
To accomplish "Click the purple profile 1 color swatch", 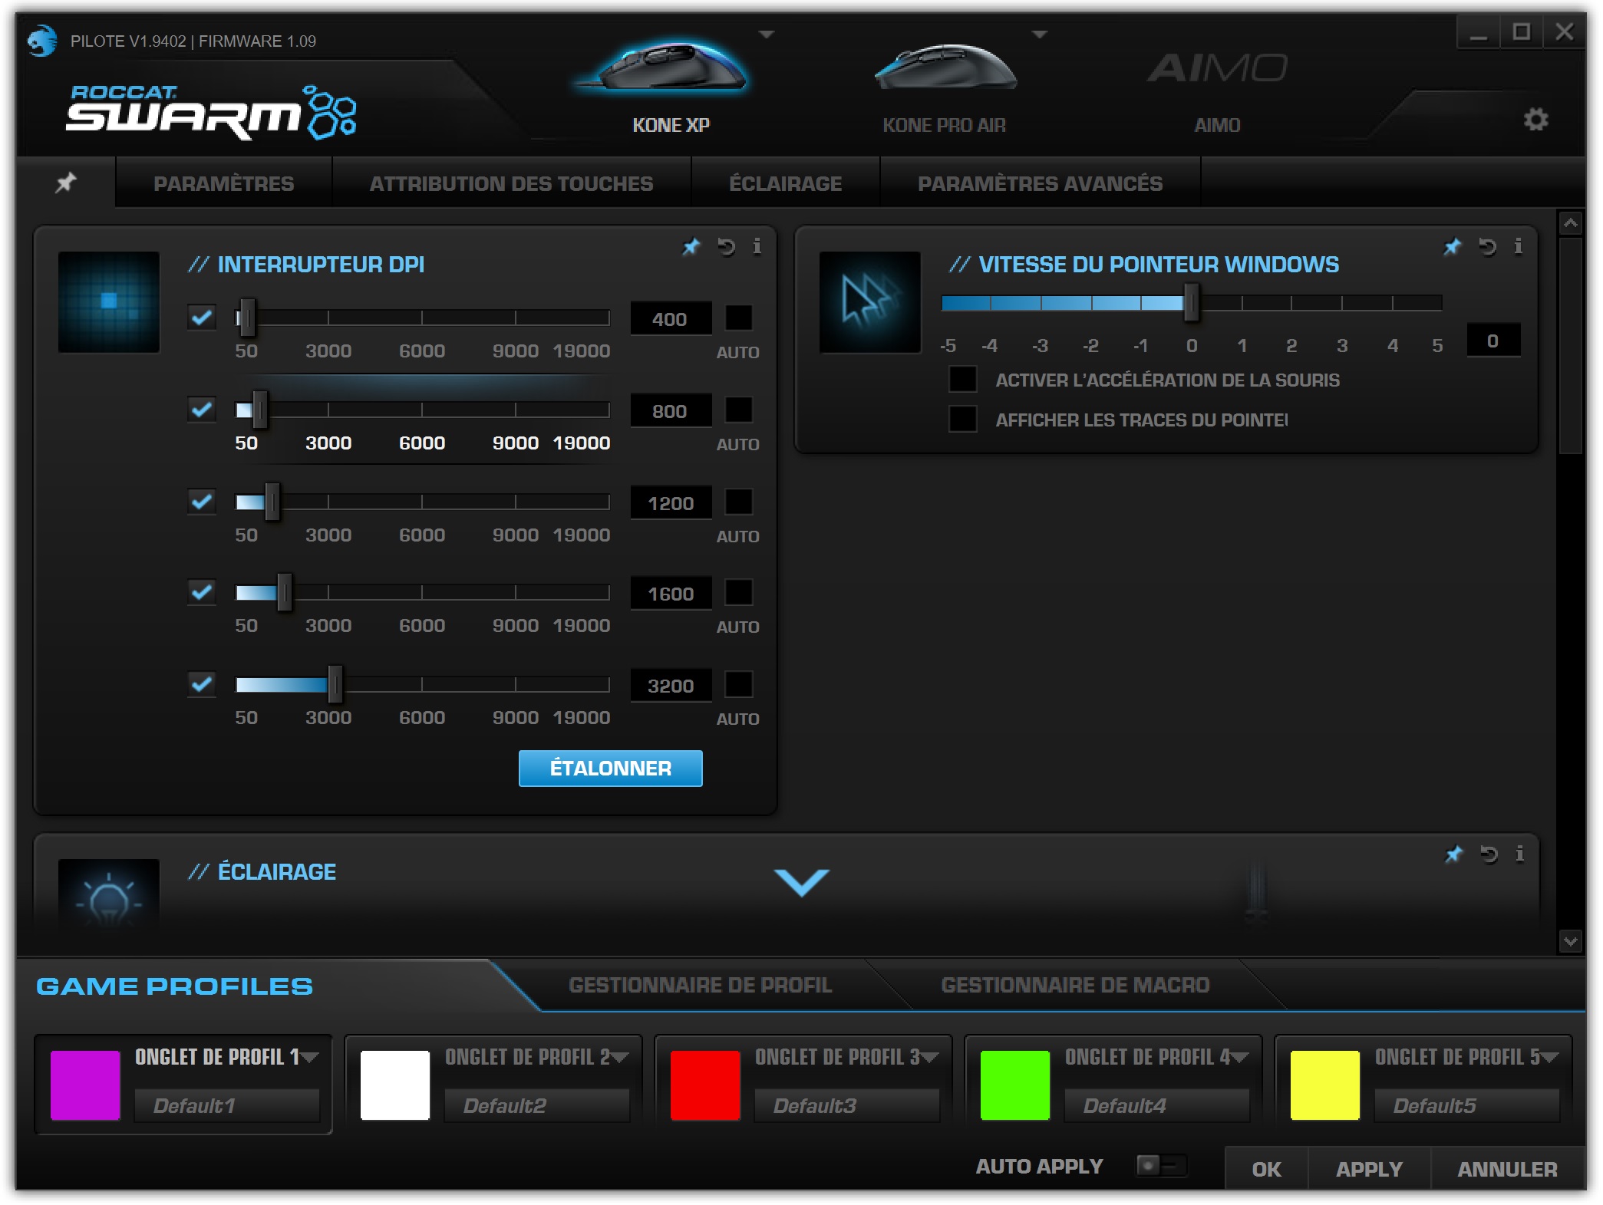I will point(85,1085).
